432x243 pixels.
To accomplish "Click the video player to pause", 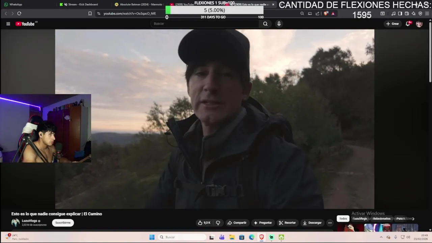I will 215,119.
